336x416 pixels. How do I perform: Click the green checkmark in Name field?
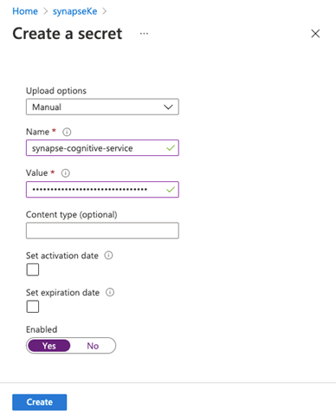pyautogui.click(x=171, y=148)
